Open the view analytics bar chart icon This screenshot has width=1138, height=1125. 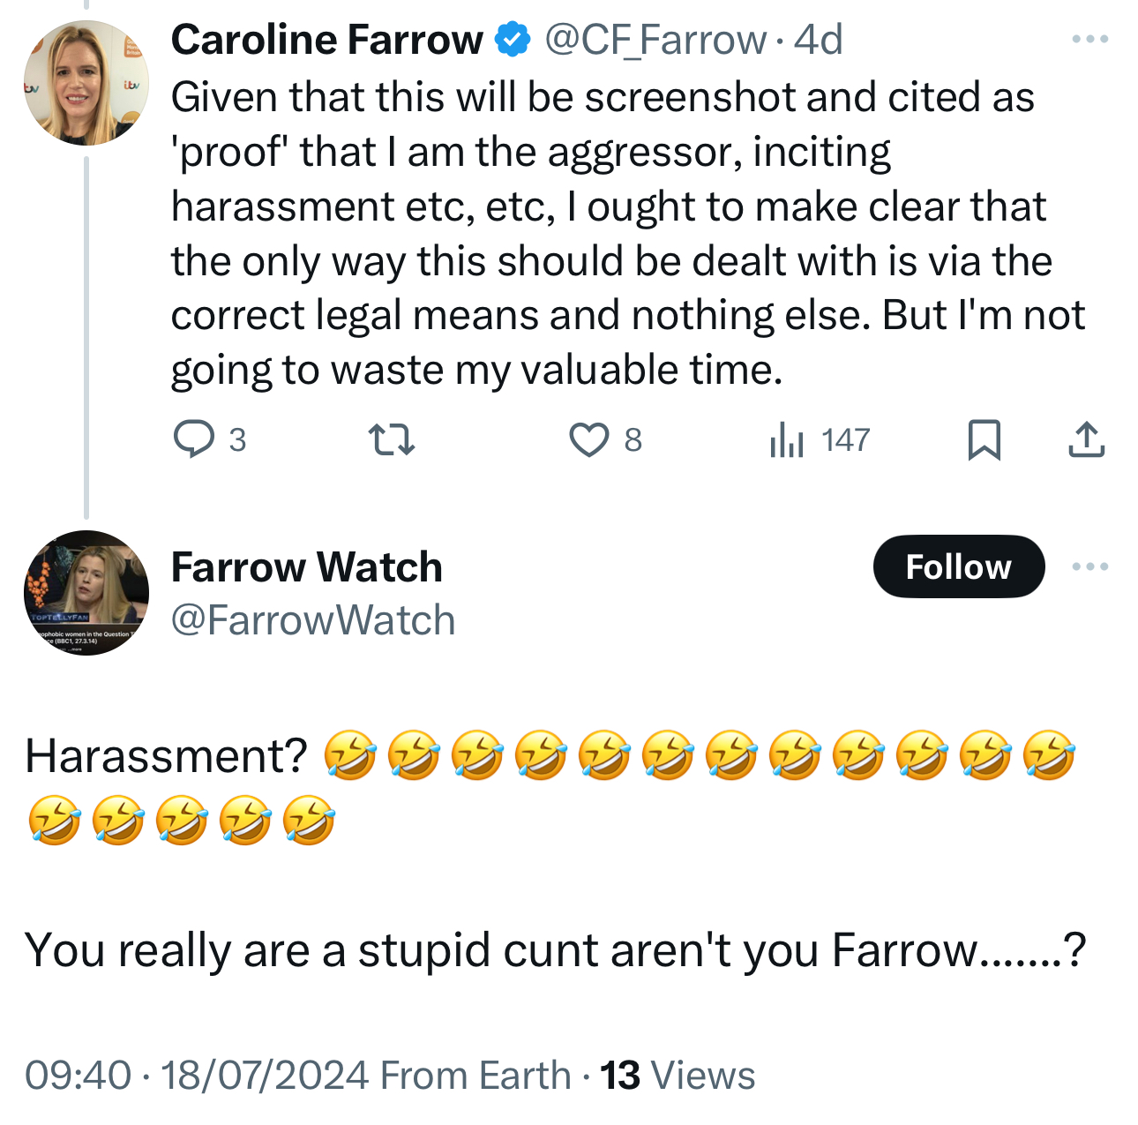[786, 439]
